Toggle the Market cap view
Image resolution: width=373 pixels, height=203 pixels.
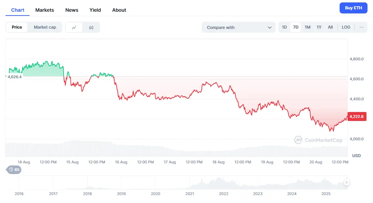[x=45, y=27]
